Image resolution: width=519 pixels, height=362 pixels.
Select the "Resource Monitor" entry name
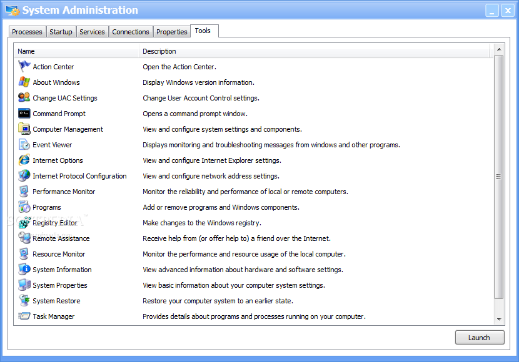tap(59, 254)
